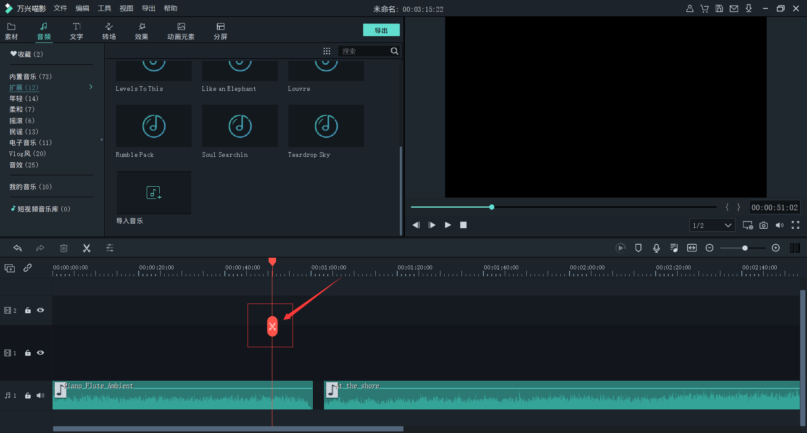This screenshot has height=433, width=807.
Task: Switch to the 转场 tab
Action: (x=109, y=31)
